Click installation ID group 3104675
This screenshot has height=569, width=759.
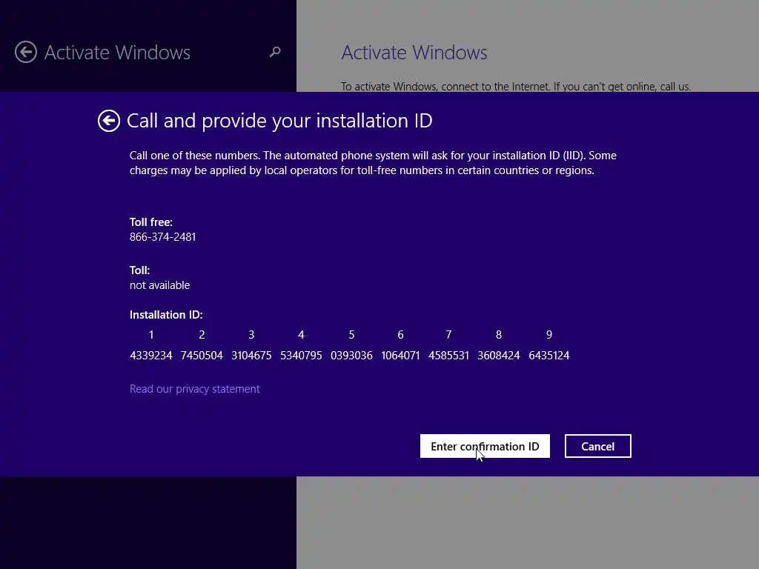[251, 356]
